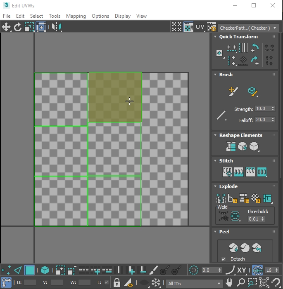
Task: Click the Weld Selected Subobjects icon
Action: (235, 216)
